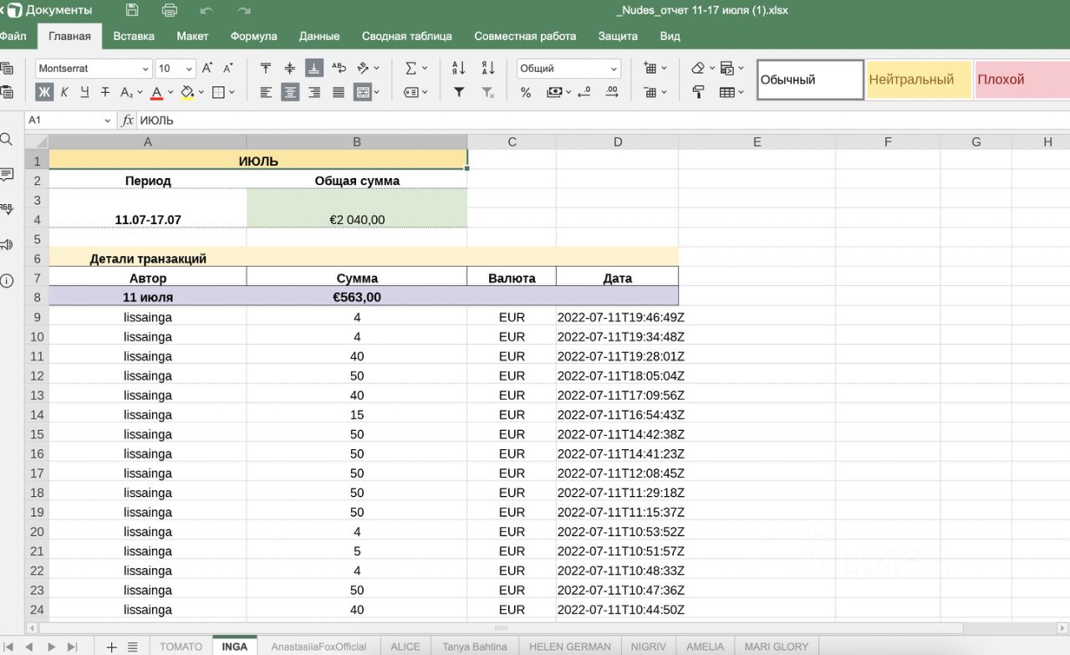The height and width of the screenshot is (655, 1070).
Task: Switch to the ALICE sheet tab
Action: click(405, 647)
